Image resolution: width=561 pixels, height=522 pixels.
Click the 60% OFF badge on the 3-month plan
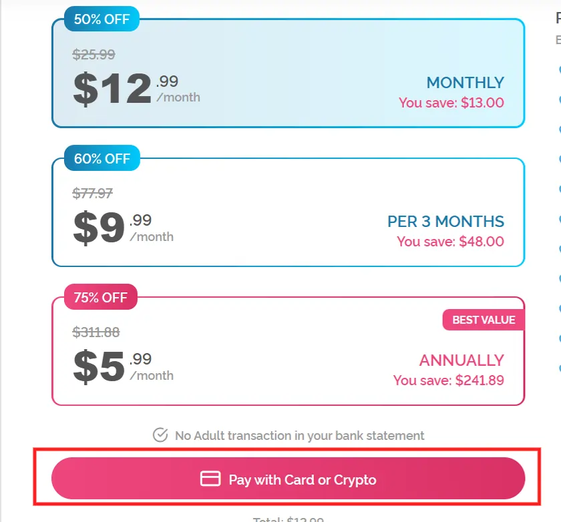pos(101,158)
